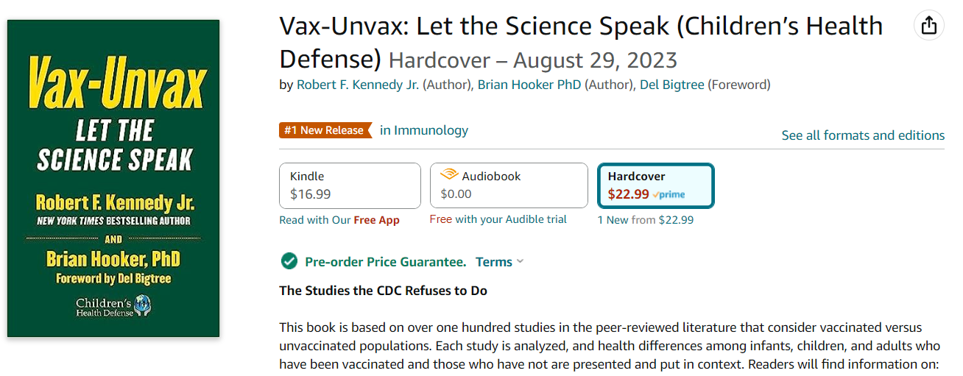The image size is (963, 376).
Task: Click the #1 New Release badge
Action: tap(325, 130)
